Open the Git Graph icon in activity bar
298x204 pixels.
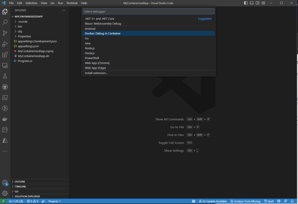[x=5, y=108]
